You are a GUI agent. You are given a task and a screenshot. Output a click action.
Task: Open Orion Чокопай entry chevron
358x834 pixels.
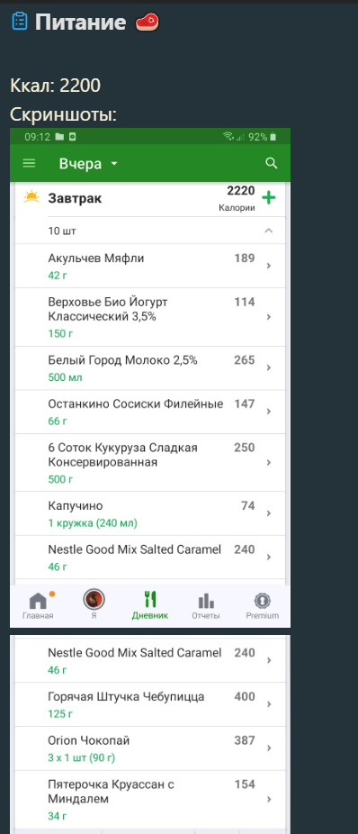point(269,748)
